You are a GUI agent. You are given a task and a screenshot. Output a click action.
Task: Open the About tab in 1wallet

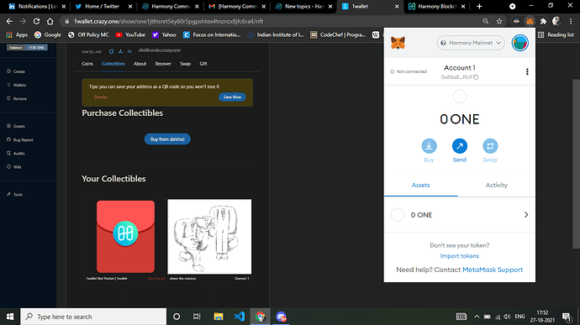[x=140, y=64]
